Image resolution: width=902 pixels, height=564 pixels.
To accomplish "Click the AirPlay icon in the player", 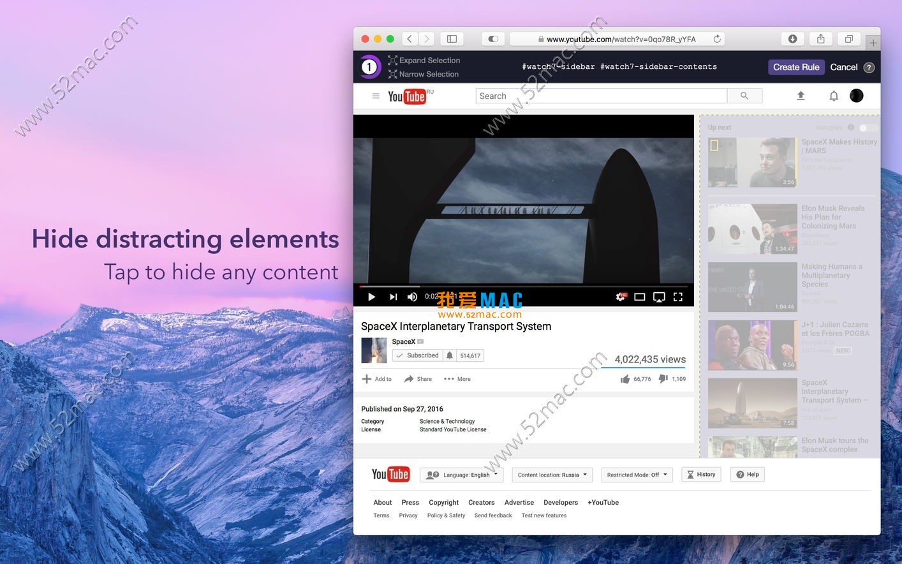I will pyautogui.click(x=659, y=296).
